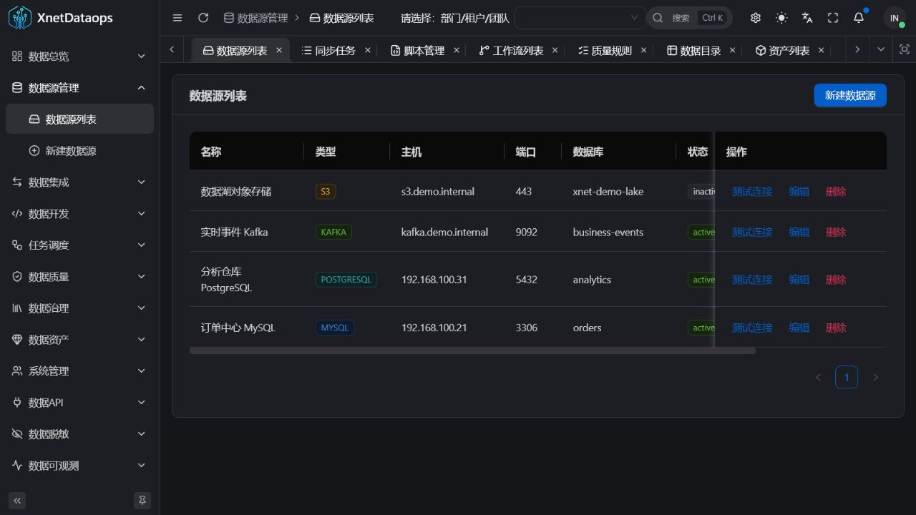
Task: Close the 数据目录 tab
Action: (x=733, y=50)
